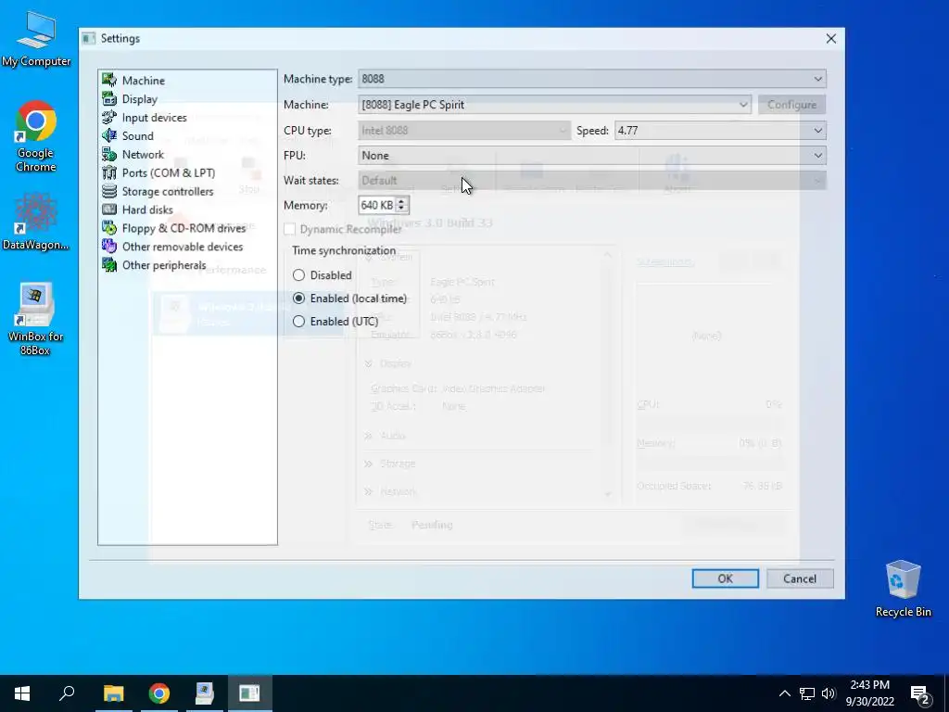Select Other removable devices text entry

coord(183,247)
